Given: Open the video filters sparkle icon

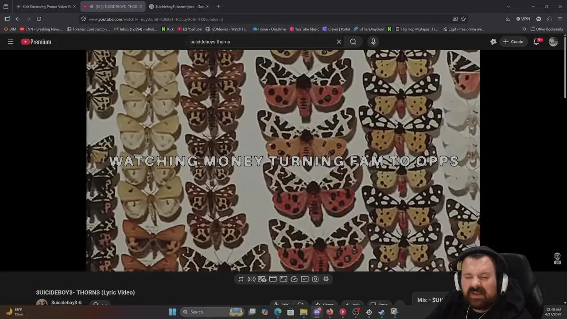Looking at the screenshot, I should 305,279.
